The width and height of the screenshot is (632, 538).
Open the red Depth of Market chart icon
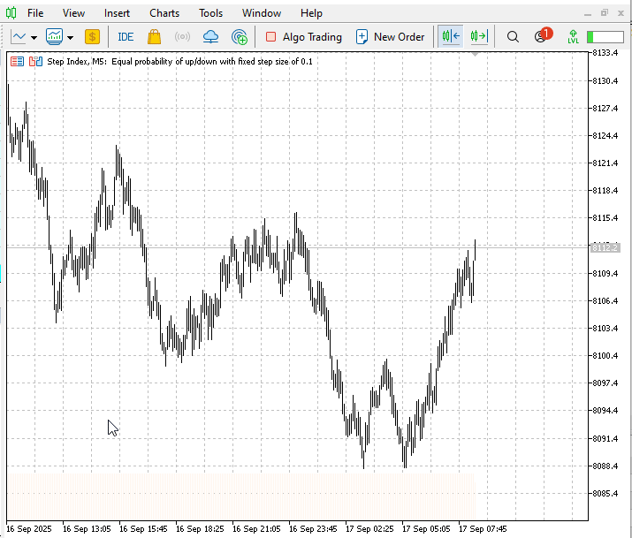coord(17,62)
